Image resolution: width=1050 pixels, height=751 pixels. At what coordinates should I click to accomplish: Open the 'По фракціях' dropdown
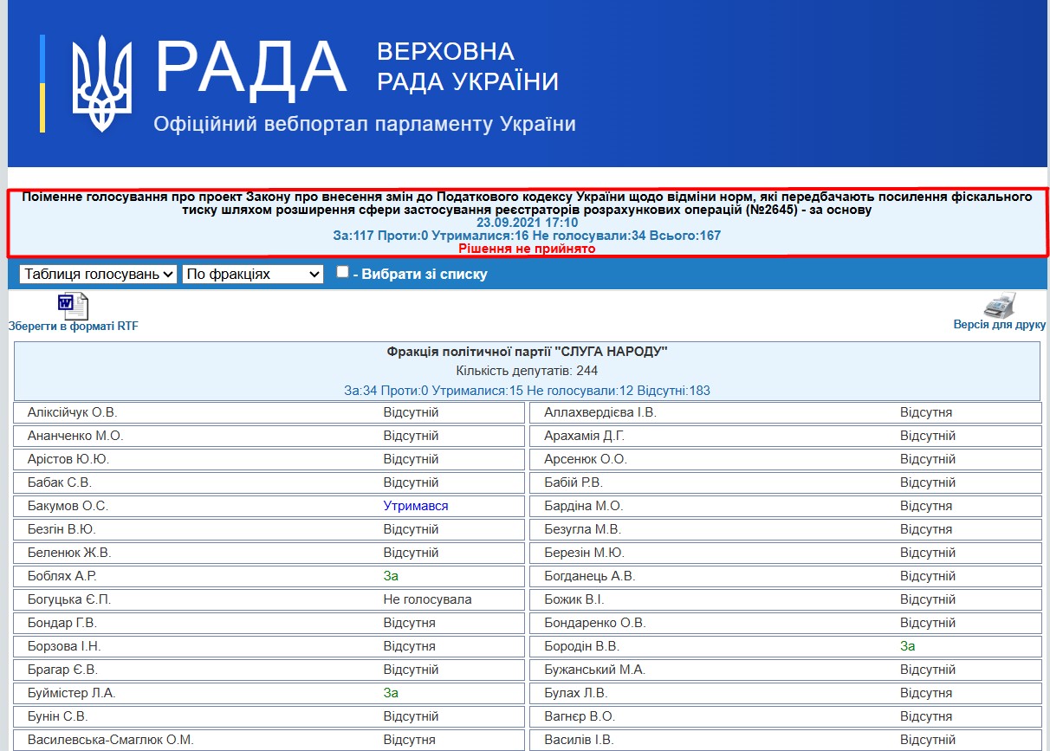253,274
